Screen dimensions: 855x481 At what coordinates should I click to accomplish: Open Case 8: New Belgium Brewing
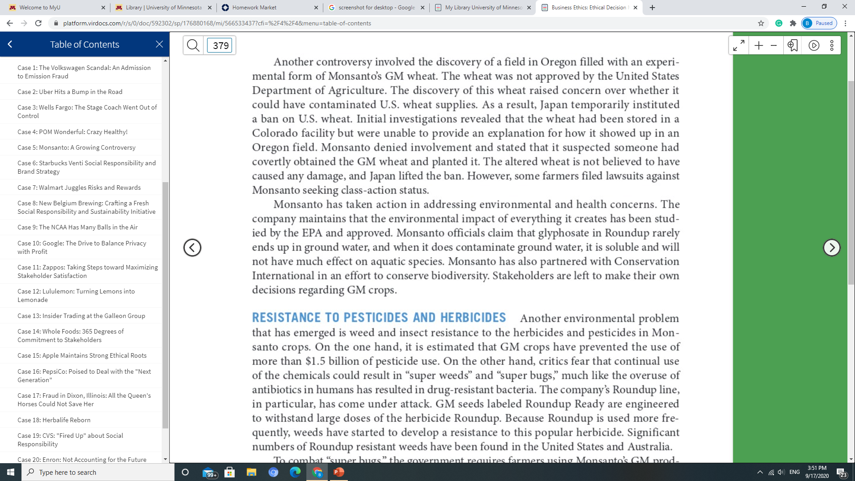pyautogui.click(x=87, y=207)
